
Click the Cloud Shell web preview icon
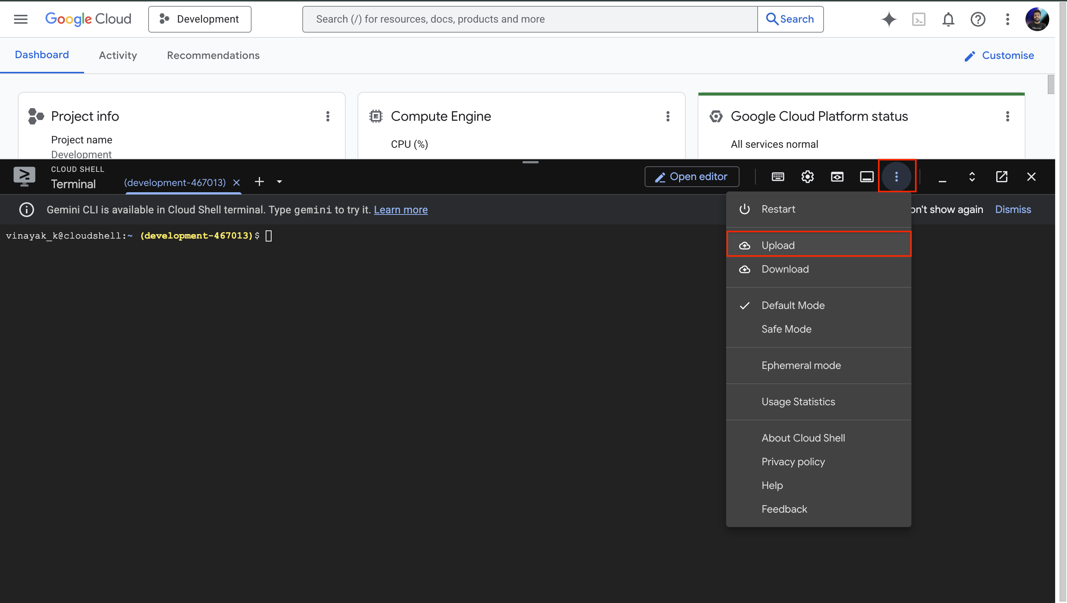coord(837,177)
